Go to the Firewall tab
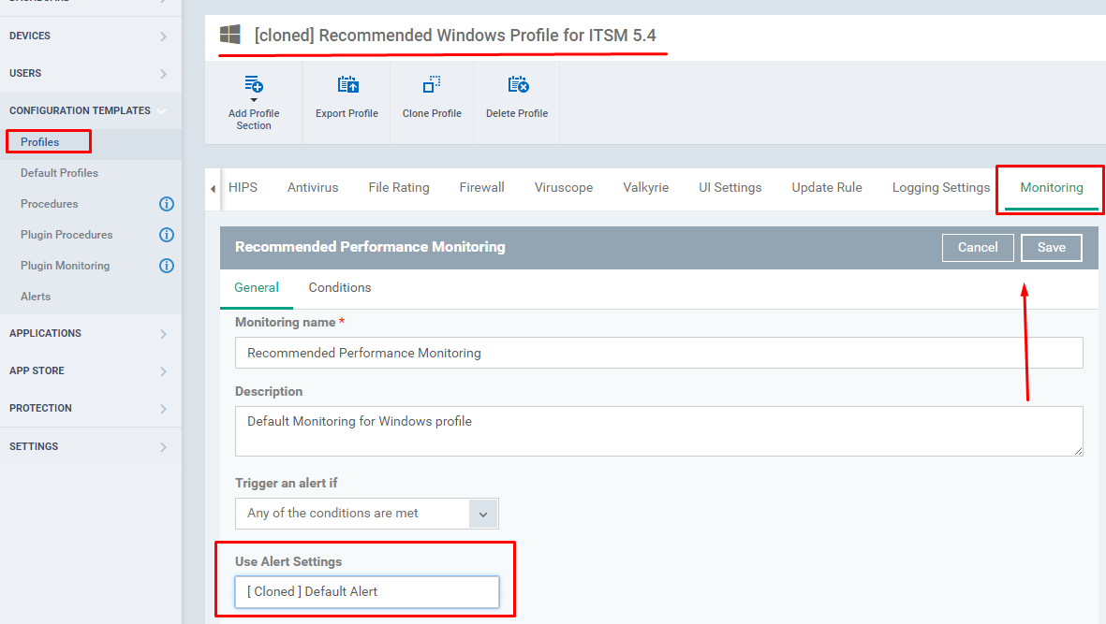Viewport: 1106px width, 624px height. click(x=481, y=187)
